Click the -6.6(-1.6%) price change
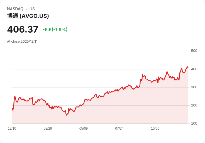 click(x=55, y=30)
